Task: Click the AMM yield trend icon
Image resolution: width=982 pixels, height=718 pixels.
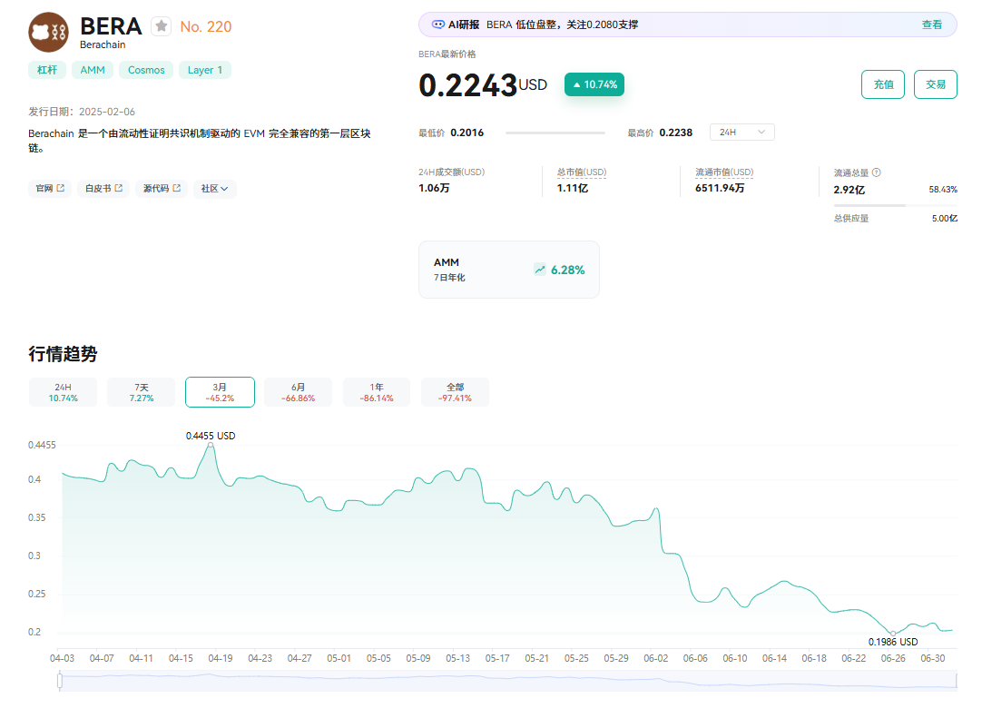Action: pos(540,270)
